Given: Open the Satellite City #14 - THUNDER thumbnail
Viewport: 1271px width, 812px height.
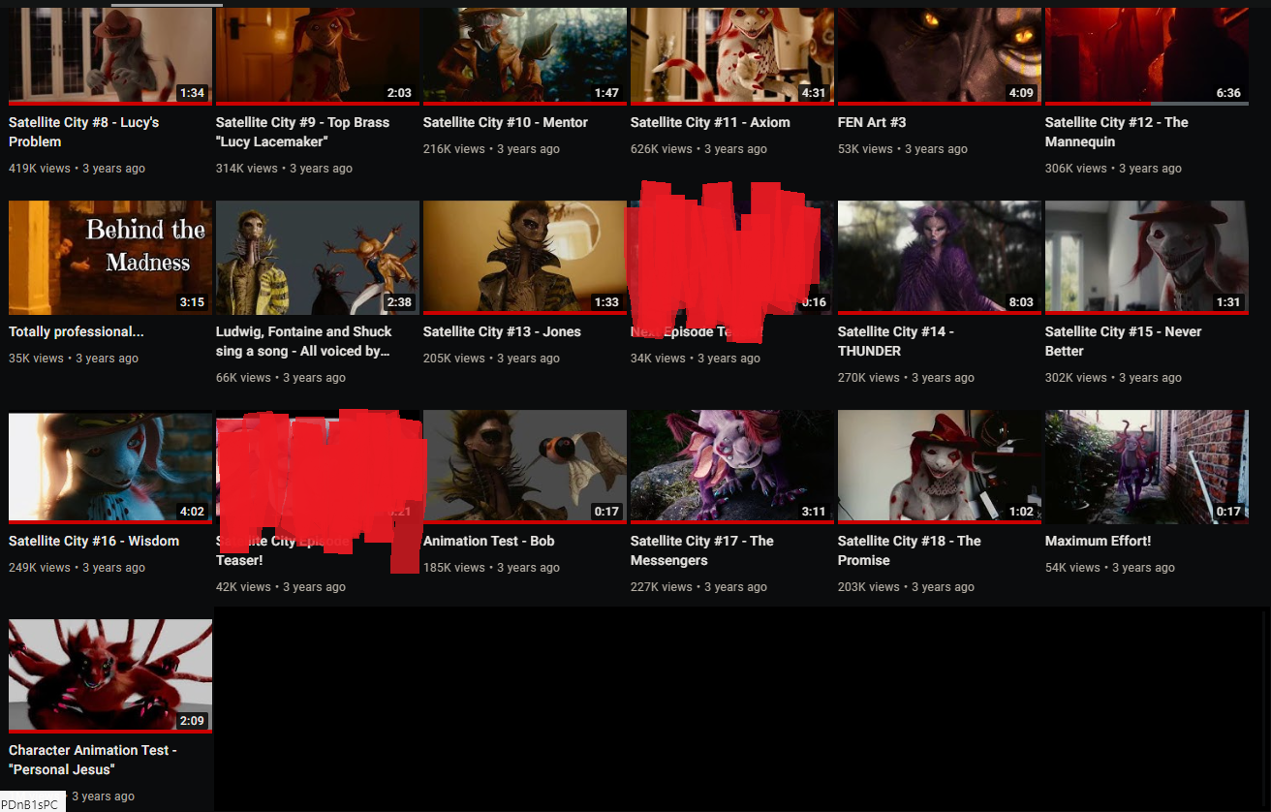Looking at the screenshot, I should [x=940, y=258].
